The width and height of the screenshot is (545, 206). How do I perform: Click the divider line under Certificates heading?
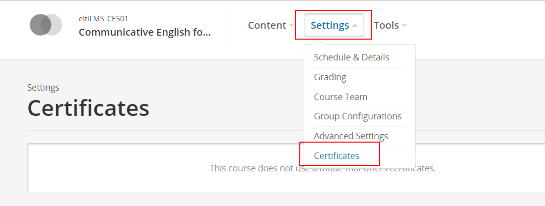(x=286, y=131)
